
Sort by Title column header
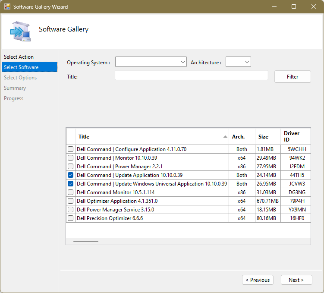click(x=152, y=137)
